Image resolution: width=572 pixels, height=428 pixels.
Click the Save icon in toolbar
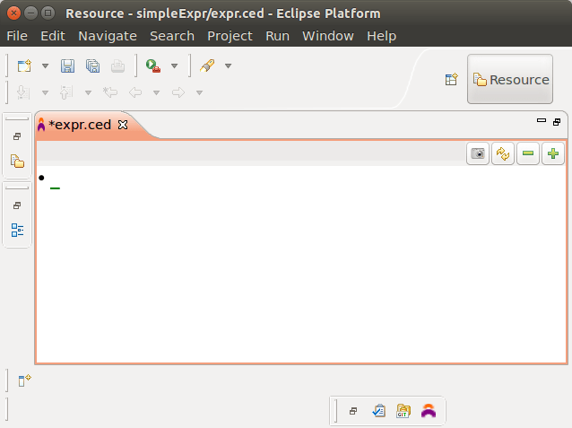67,66
